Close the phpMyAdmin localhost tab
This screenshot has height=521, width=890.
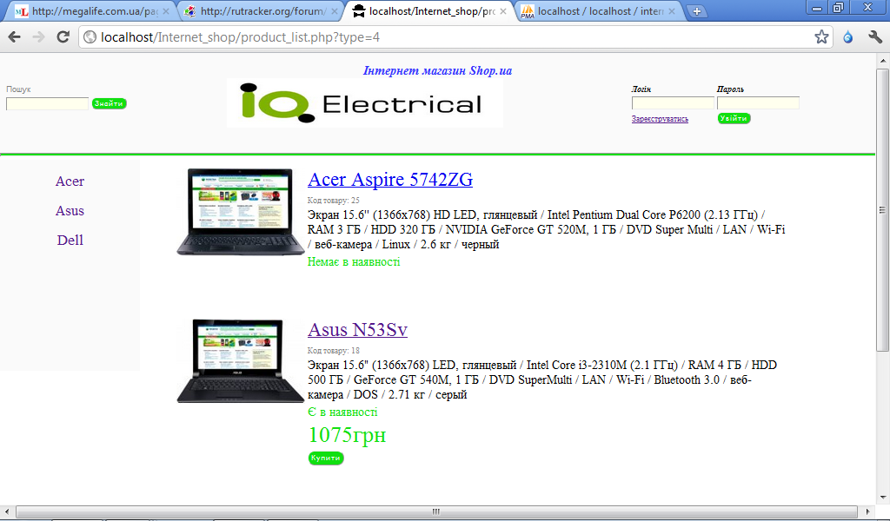click(672, 11)
